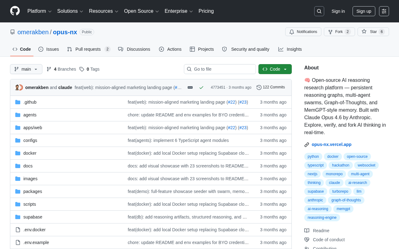Screen dimensions: 399x249
Task: Open the scripts folder
Action: click(30, 204)
